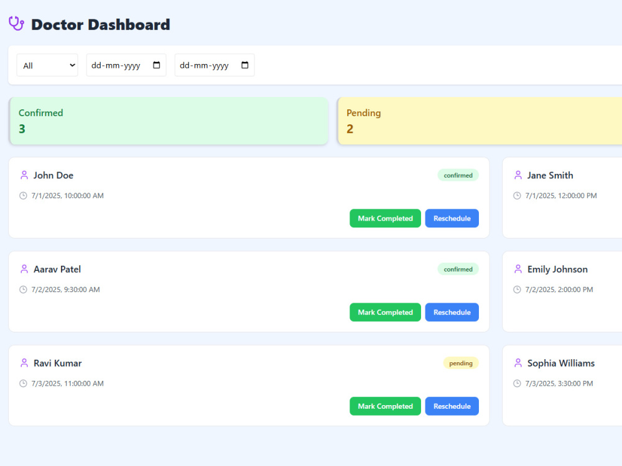This screenshot has height=466, width=622.
Task: Click the patient name Emily Johnson
Action: pos(557,269)
